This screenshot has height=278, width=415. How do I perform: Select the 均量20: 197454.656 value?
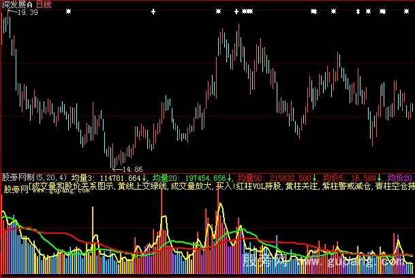[x=189, y=177]
